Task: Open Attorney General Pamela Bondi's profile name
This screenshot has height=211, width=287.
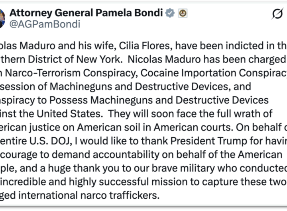Action: click(x=86, y=13)
